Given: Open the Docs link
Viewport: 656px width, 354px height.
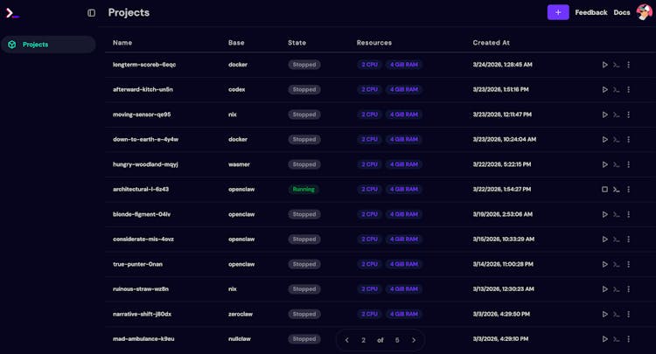Looking at the screenshot, I should [622, 12].
